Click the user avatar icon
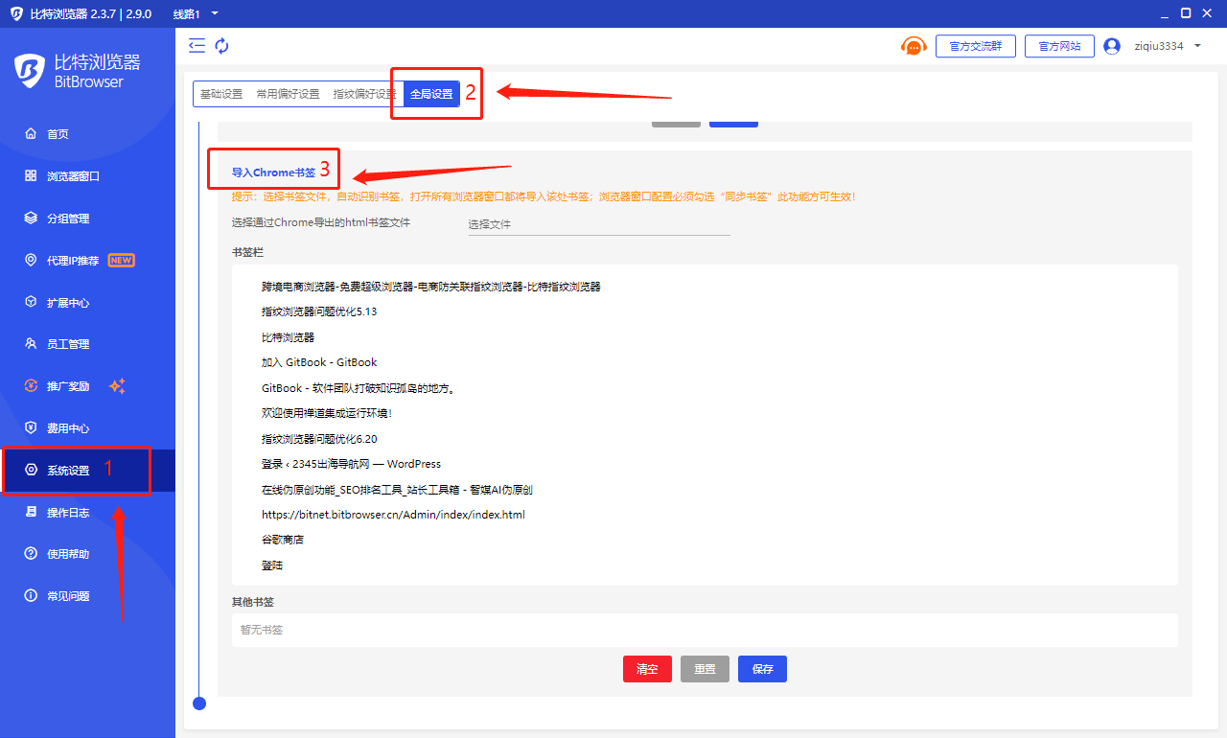1227x738 pixels. (x=1112, y=46)
